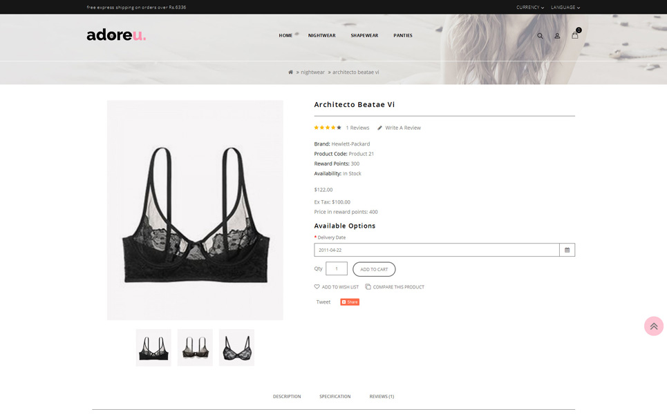Expand the Currency dropdown

[x=530, y=7]
